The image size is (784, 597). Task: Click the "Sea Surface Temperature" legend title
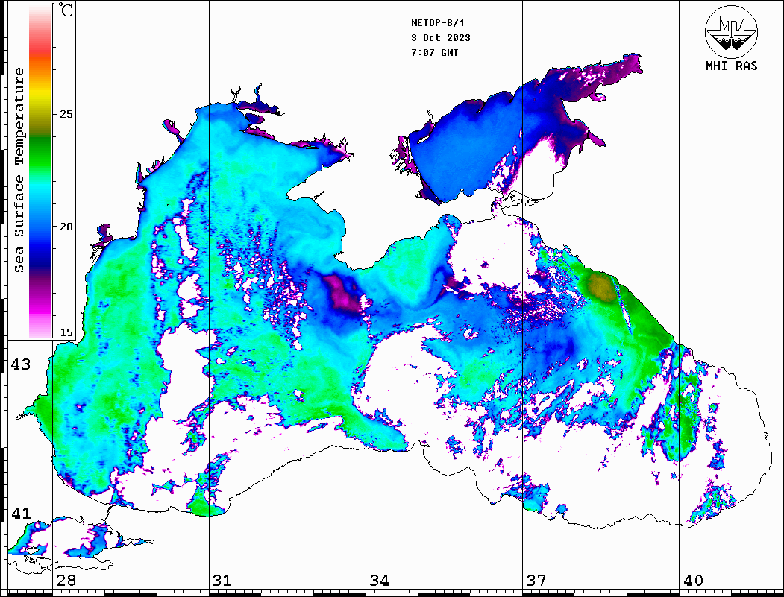pyautogui.click(x=19, y=171)
